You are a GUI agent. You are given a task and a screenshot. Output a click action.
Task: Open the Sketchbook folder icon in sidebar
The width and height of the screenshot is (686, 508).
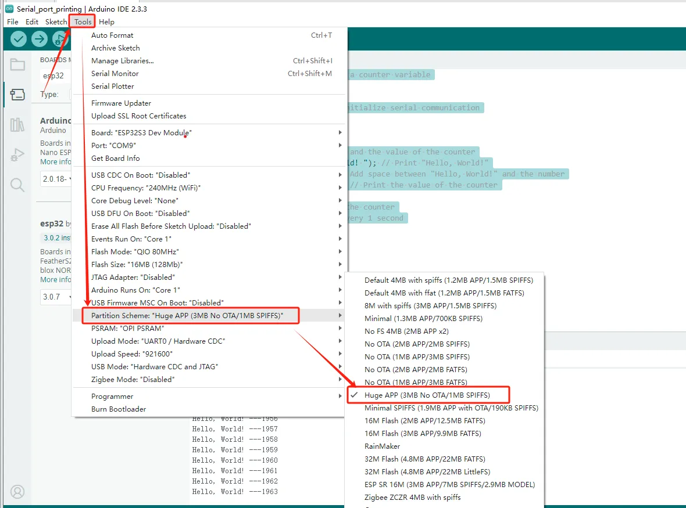pos(17,64)
